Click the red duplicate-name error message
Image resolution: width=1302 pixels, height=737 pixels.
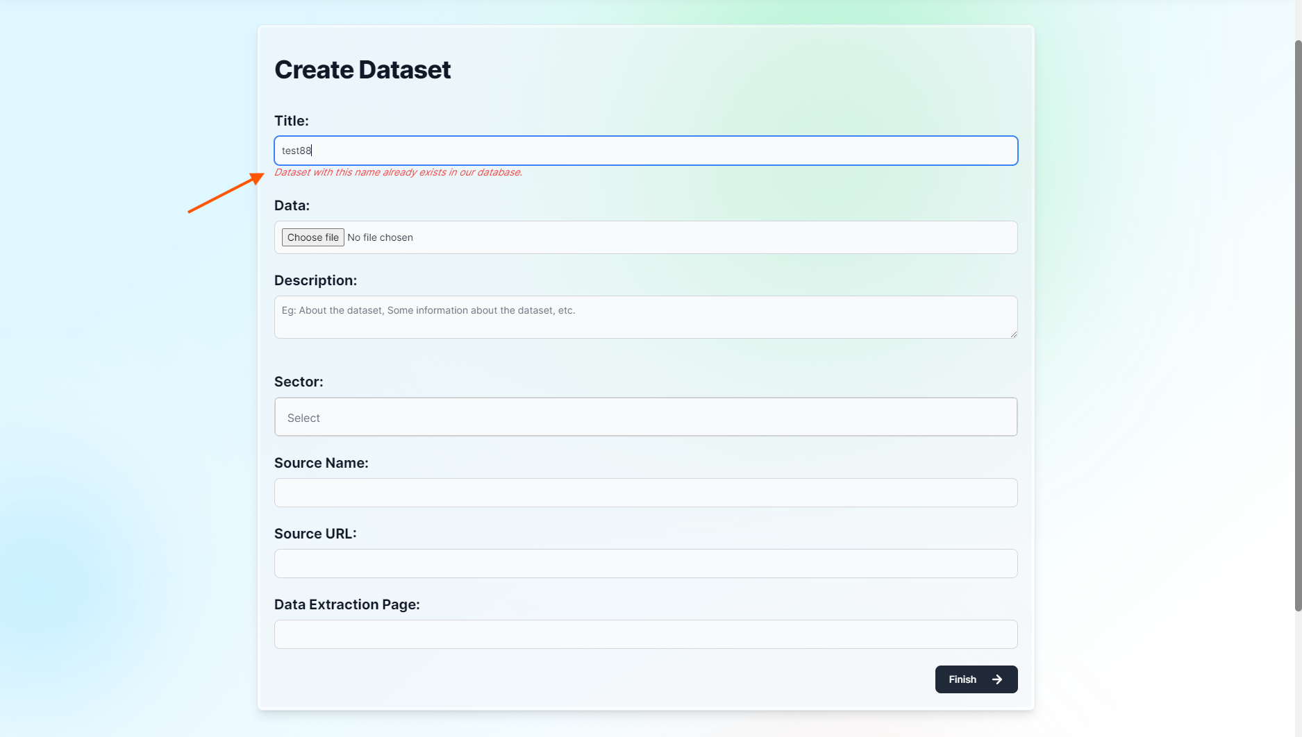(x=398, y=172)
